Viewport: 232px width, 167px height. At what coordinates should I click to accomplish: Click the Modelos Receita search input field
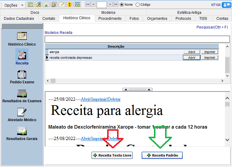pos(137,39)
